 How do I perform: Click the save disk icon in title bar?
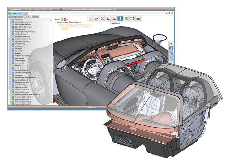click(61, 10)
